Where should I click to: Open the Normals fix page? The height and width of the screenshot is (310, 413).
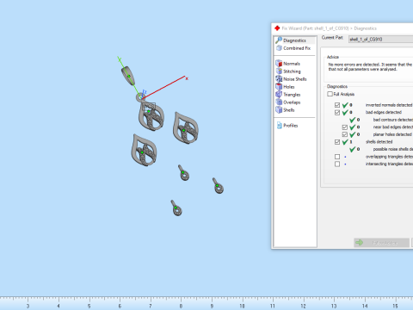point(288,64)
